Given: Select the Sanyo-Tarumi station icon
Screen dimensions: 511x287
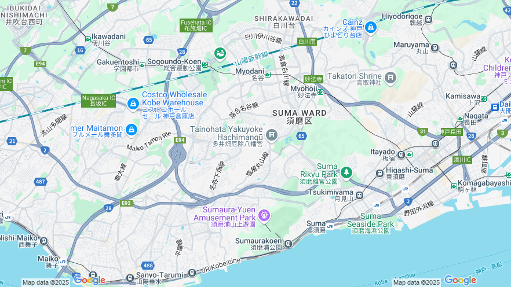Looking at the screenshot, I should (192, 272).
